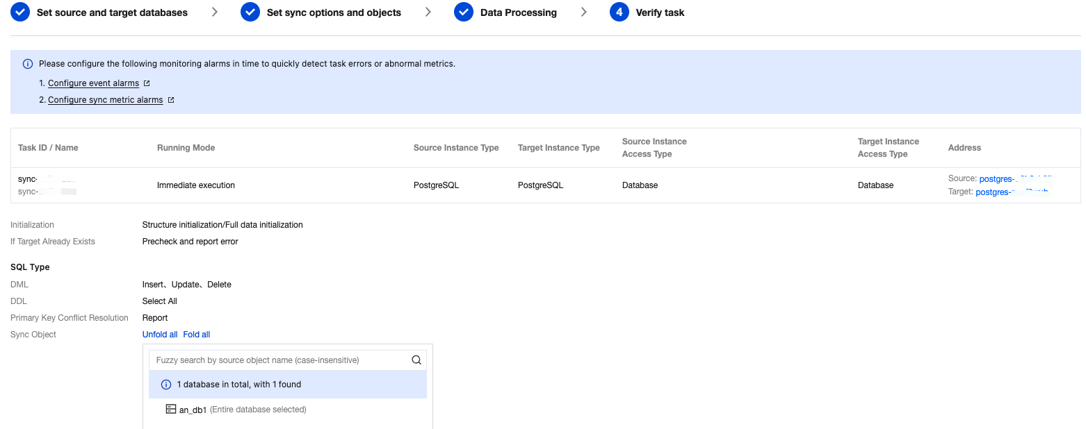Click the external link icon beside event alarms
Image resolution: width=1086 pixels, height=429 pixels.
(x=147, y=83)
